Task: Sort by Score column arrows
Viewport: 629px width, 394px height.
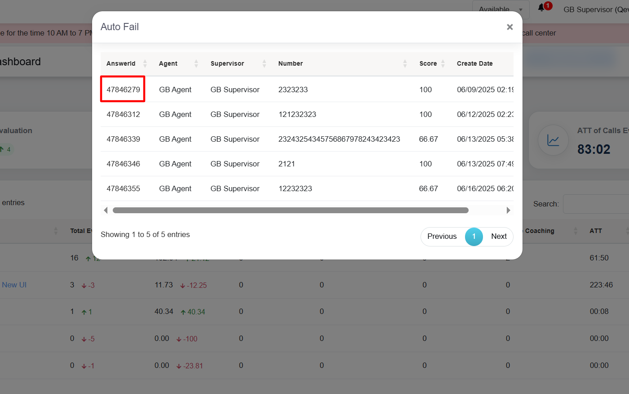Action: coord(443,63)
